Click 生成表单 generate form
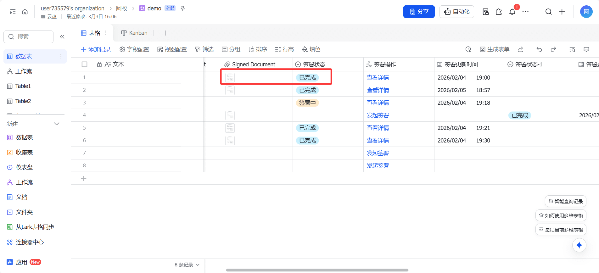Viewport: 599px width, 273px height. pyautogui.click(x=495, y=49)
